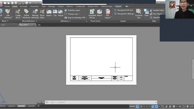Switch to the Layout3 tab
The width and height of the screenshot is (194, 109).
coord(31,106)
